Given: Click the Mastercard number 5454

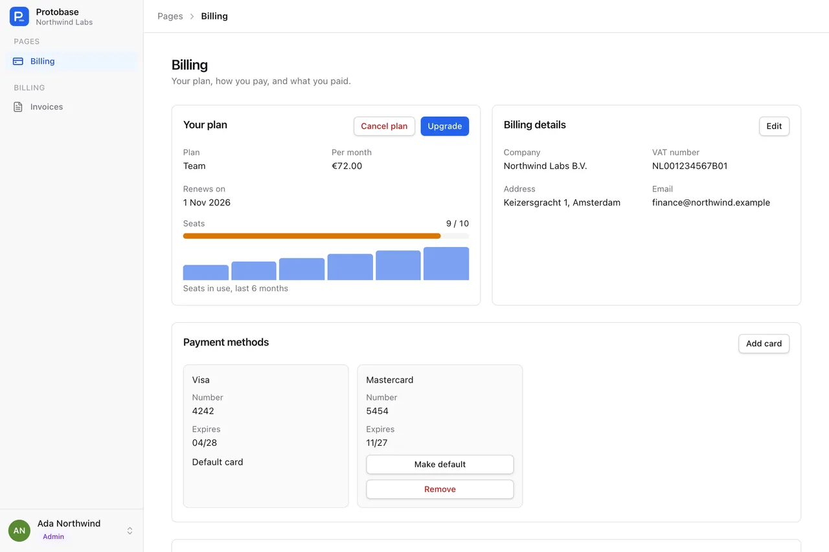Looking at the screenshot, I should pyautogui.click(x=378, y=411).
